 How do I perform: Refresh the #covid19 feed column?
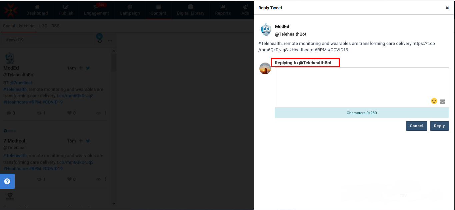[x=100, y=41]
